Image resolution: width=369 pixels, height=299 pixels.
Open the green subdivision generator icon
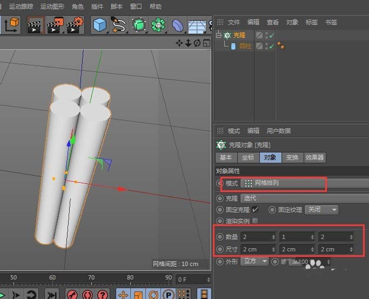click(139, 25)
